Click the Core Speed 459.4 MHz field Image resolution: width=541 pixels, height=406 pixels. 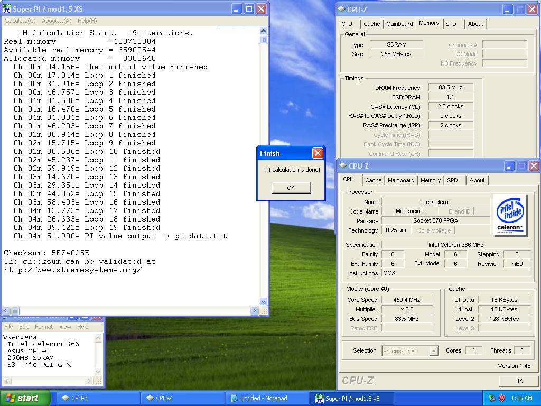click(x=407, y=300)
